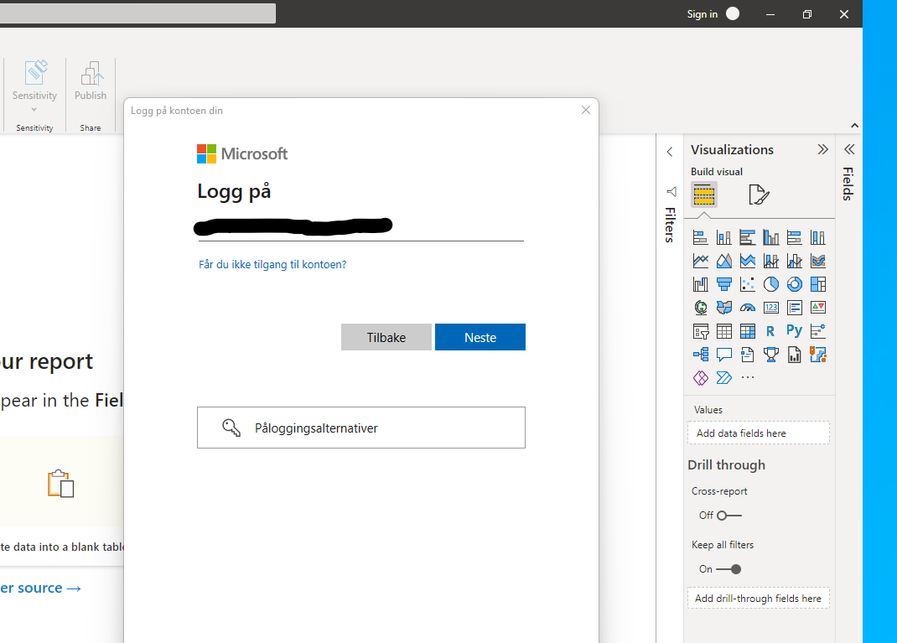Select the Ribbon chart visual

pos(817,261)
